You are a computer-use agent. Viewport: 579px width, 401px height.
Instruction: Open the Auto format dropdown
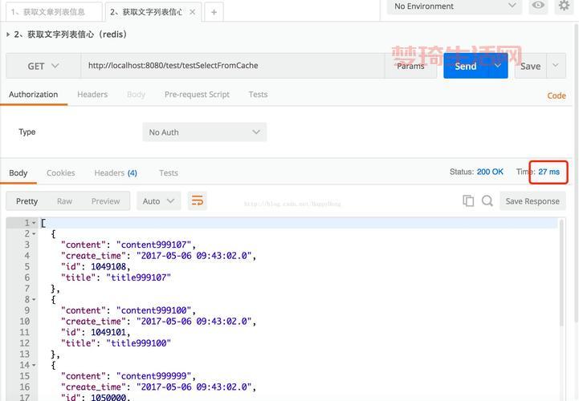[159, 201]
